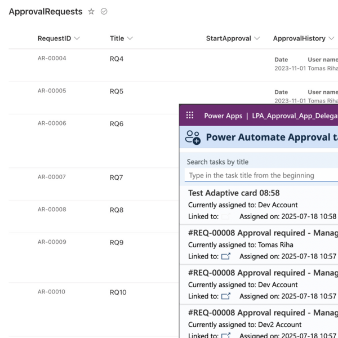The image size is (338, 338).
Task: Click the ApprovalRequests list title
Action: [x=46, y=12]
